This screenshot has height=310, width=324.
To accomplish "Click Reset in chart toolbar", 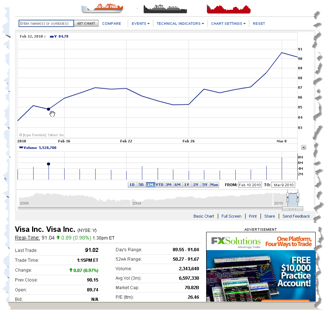I will point(259,24).
